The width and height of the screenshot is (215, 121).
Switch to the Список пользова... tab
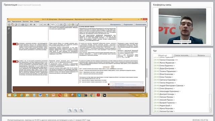pos(182,55)
